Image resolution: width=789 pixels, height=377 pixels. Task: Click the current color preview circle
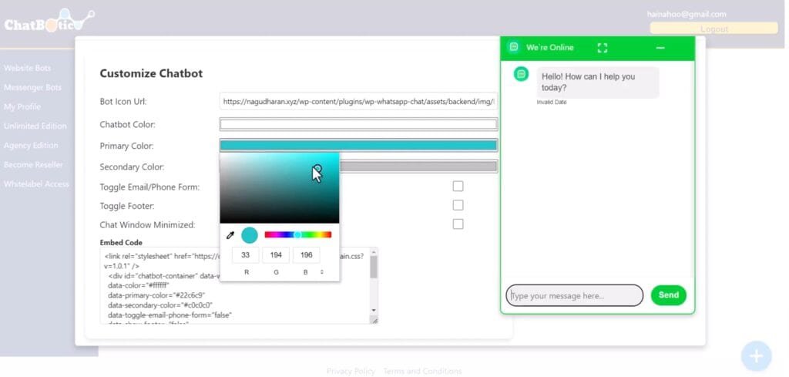pyautogui.click(x=250, y=235)
